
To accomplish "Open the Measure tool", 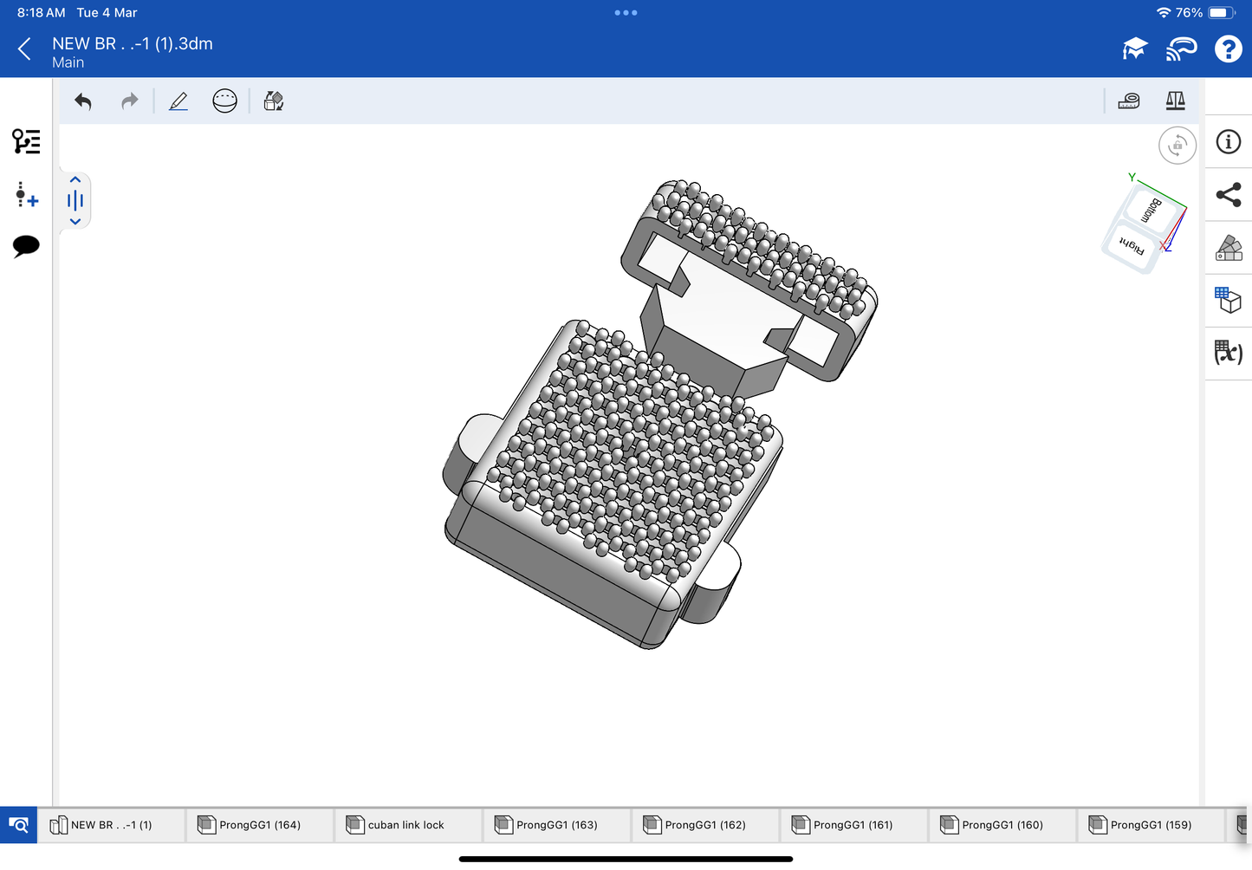I will pyautogui.click(x=1129, y=101).
